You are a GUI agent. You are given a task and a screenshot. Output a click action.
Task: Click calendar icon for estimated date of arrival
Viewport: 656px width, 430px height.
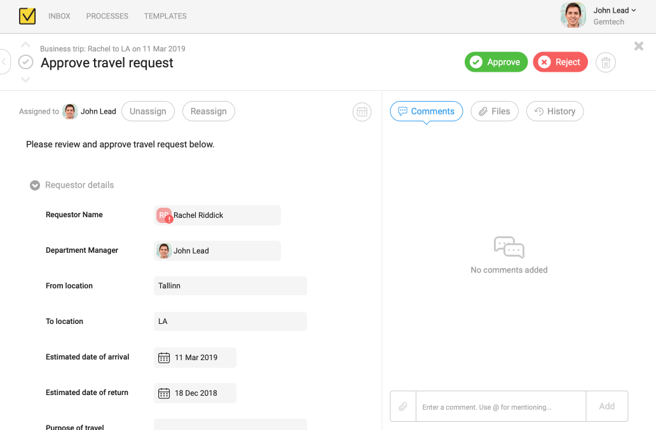click(164, 358)
